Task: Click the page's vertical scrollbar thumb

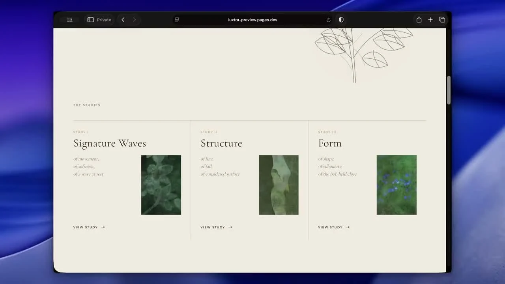Action: point(449,90)
